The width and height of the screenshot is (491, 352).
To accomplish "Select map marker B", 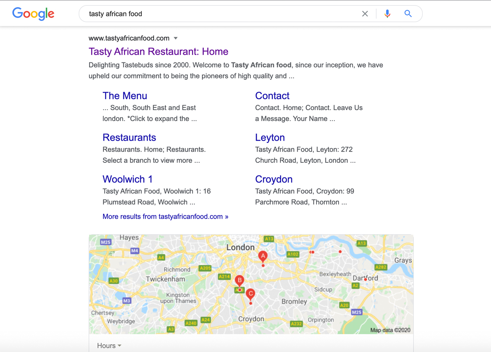I will 240,281.
